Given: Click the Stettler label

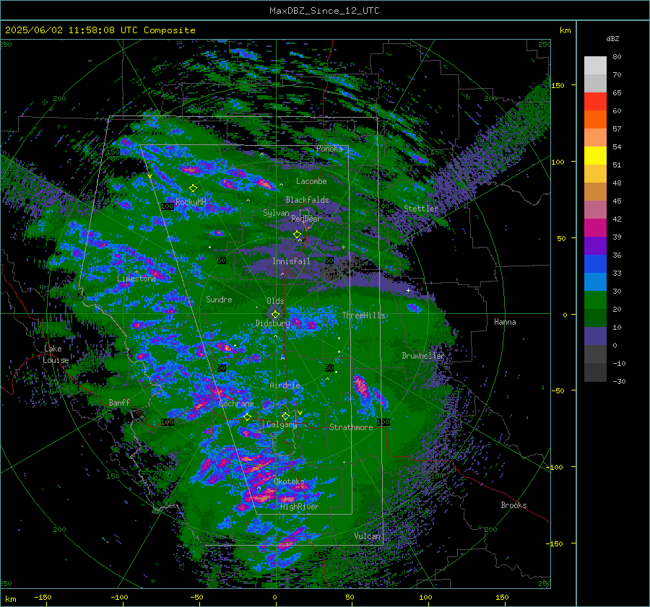Looking at the screenshot, I should point(421,209).
